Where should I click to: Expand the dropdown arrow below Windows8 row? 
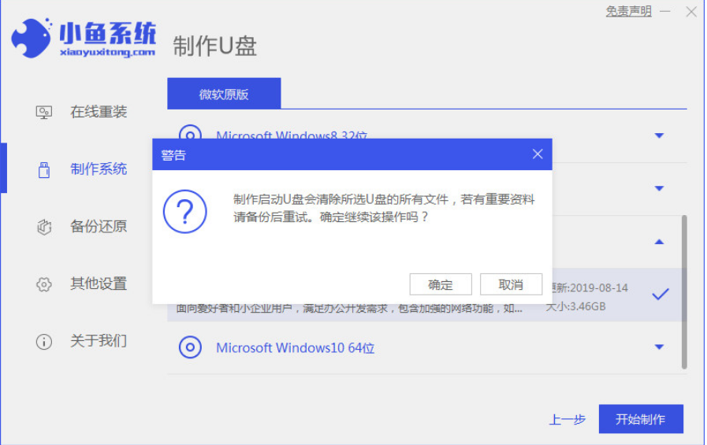pyautogui.click(x=659, y=188)
